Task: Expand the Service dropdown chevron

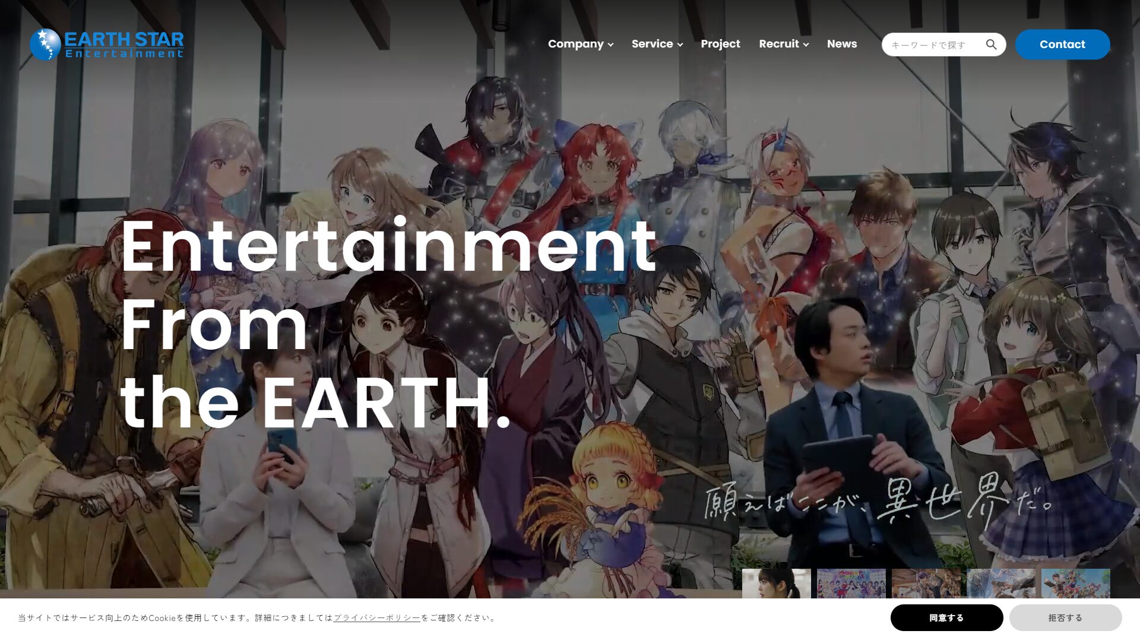Action: tap(680, 45)
